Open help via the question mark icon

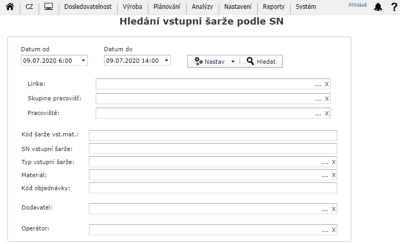point(394,7)
